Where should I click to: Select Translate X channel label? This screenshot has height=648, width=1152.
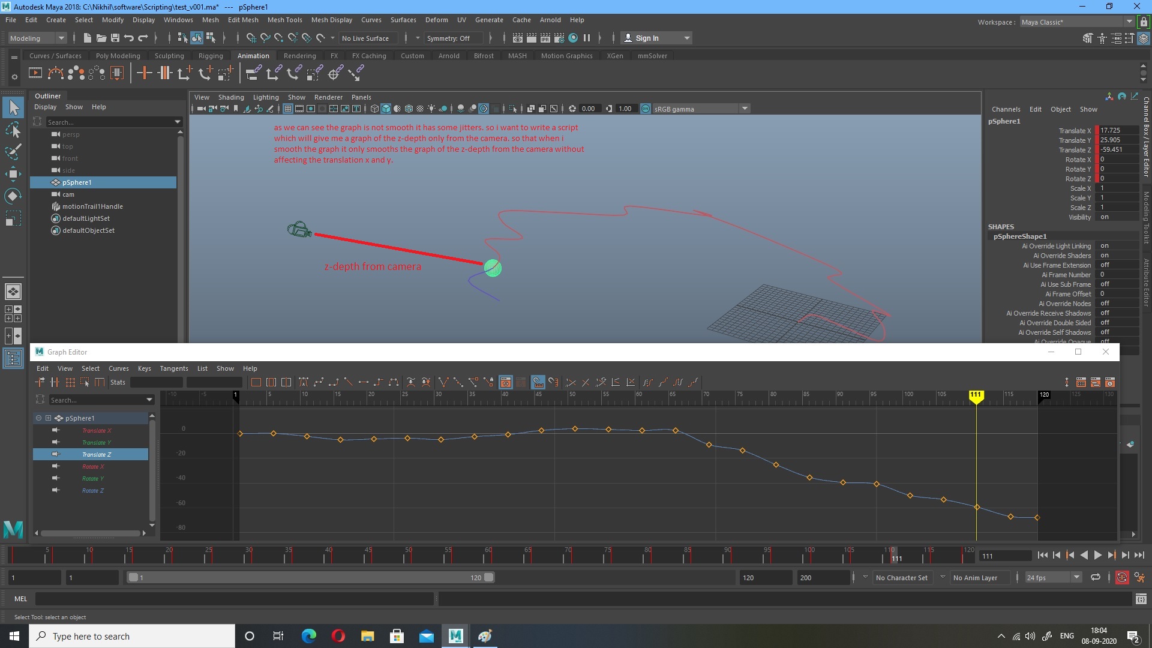click(1074, 131)
